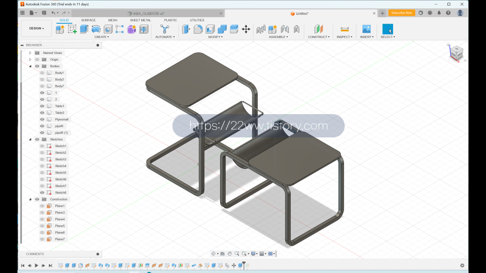This screenshot has height=273, width=486.
Task: Open a new design tab with plus
Action: point(382,13)
